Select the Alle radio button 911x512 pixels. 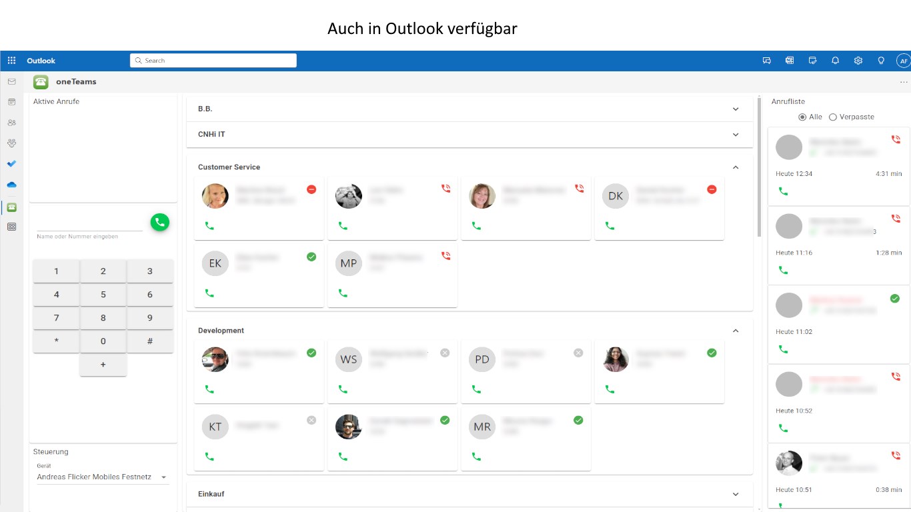(802, 117)
